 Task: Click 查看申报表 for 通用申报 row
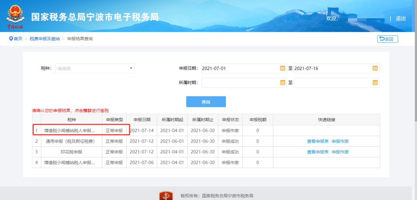click(318, 141)
